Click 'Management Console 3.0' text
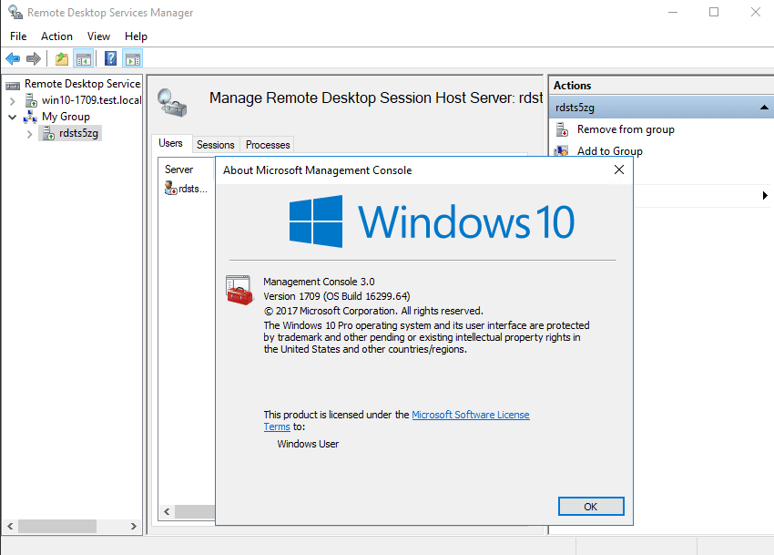 point(319,282)
